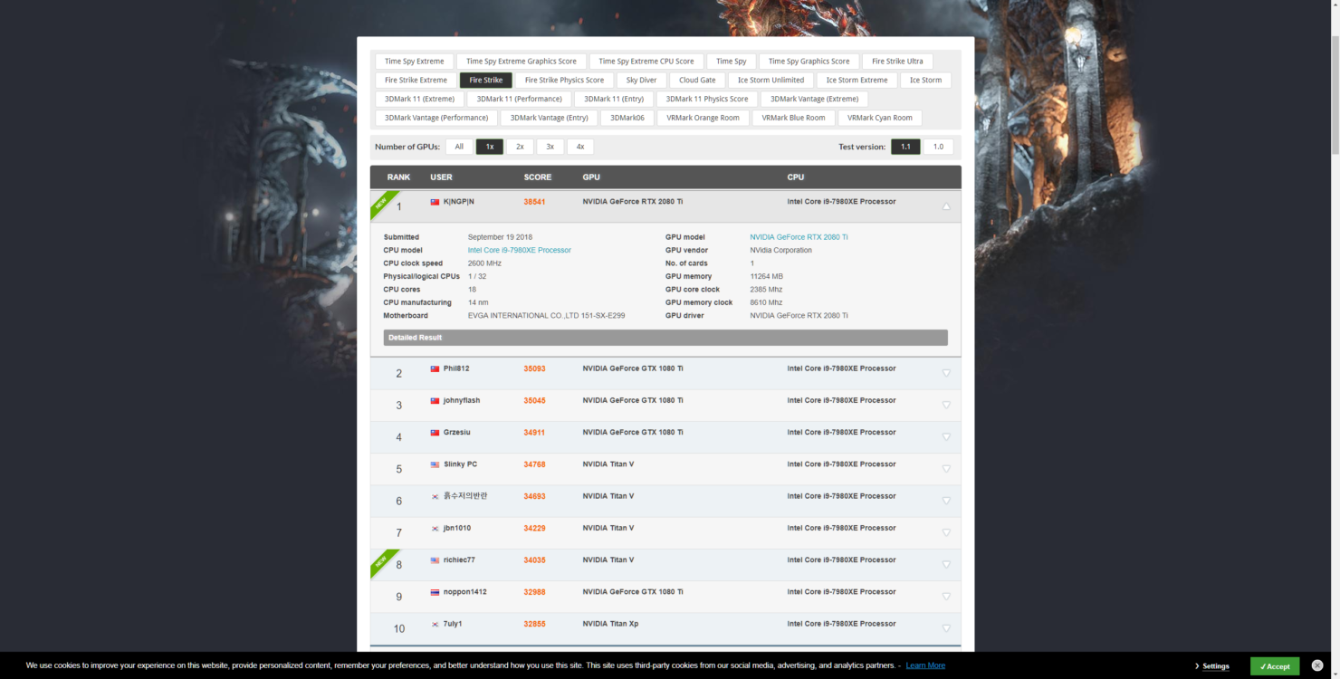
Task: Open the 3DMark Vantage (Performance) tab
Action: [436, 118]
